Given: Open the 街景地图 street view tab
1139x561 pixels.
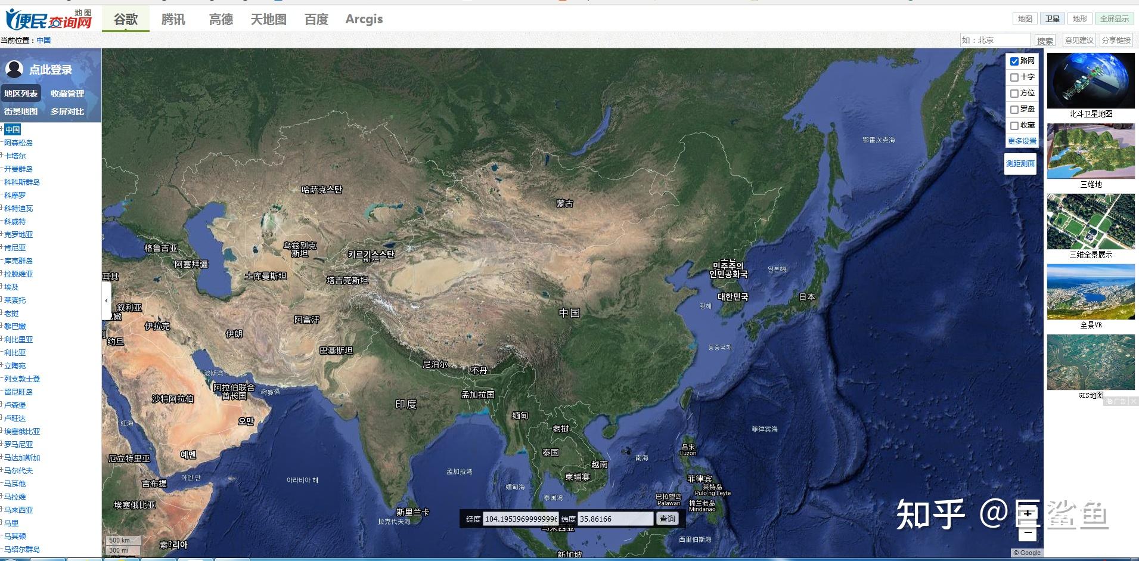Looking at the screenshot, I should pyautogui.click(x=21, y=111).
